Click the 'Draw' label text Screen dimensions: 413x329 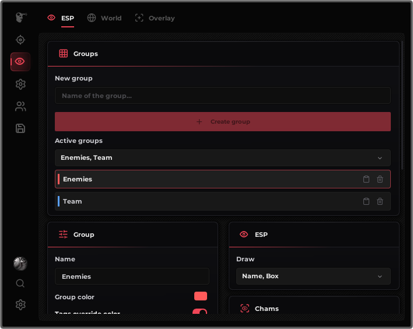[x=245, y=259]
